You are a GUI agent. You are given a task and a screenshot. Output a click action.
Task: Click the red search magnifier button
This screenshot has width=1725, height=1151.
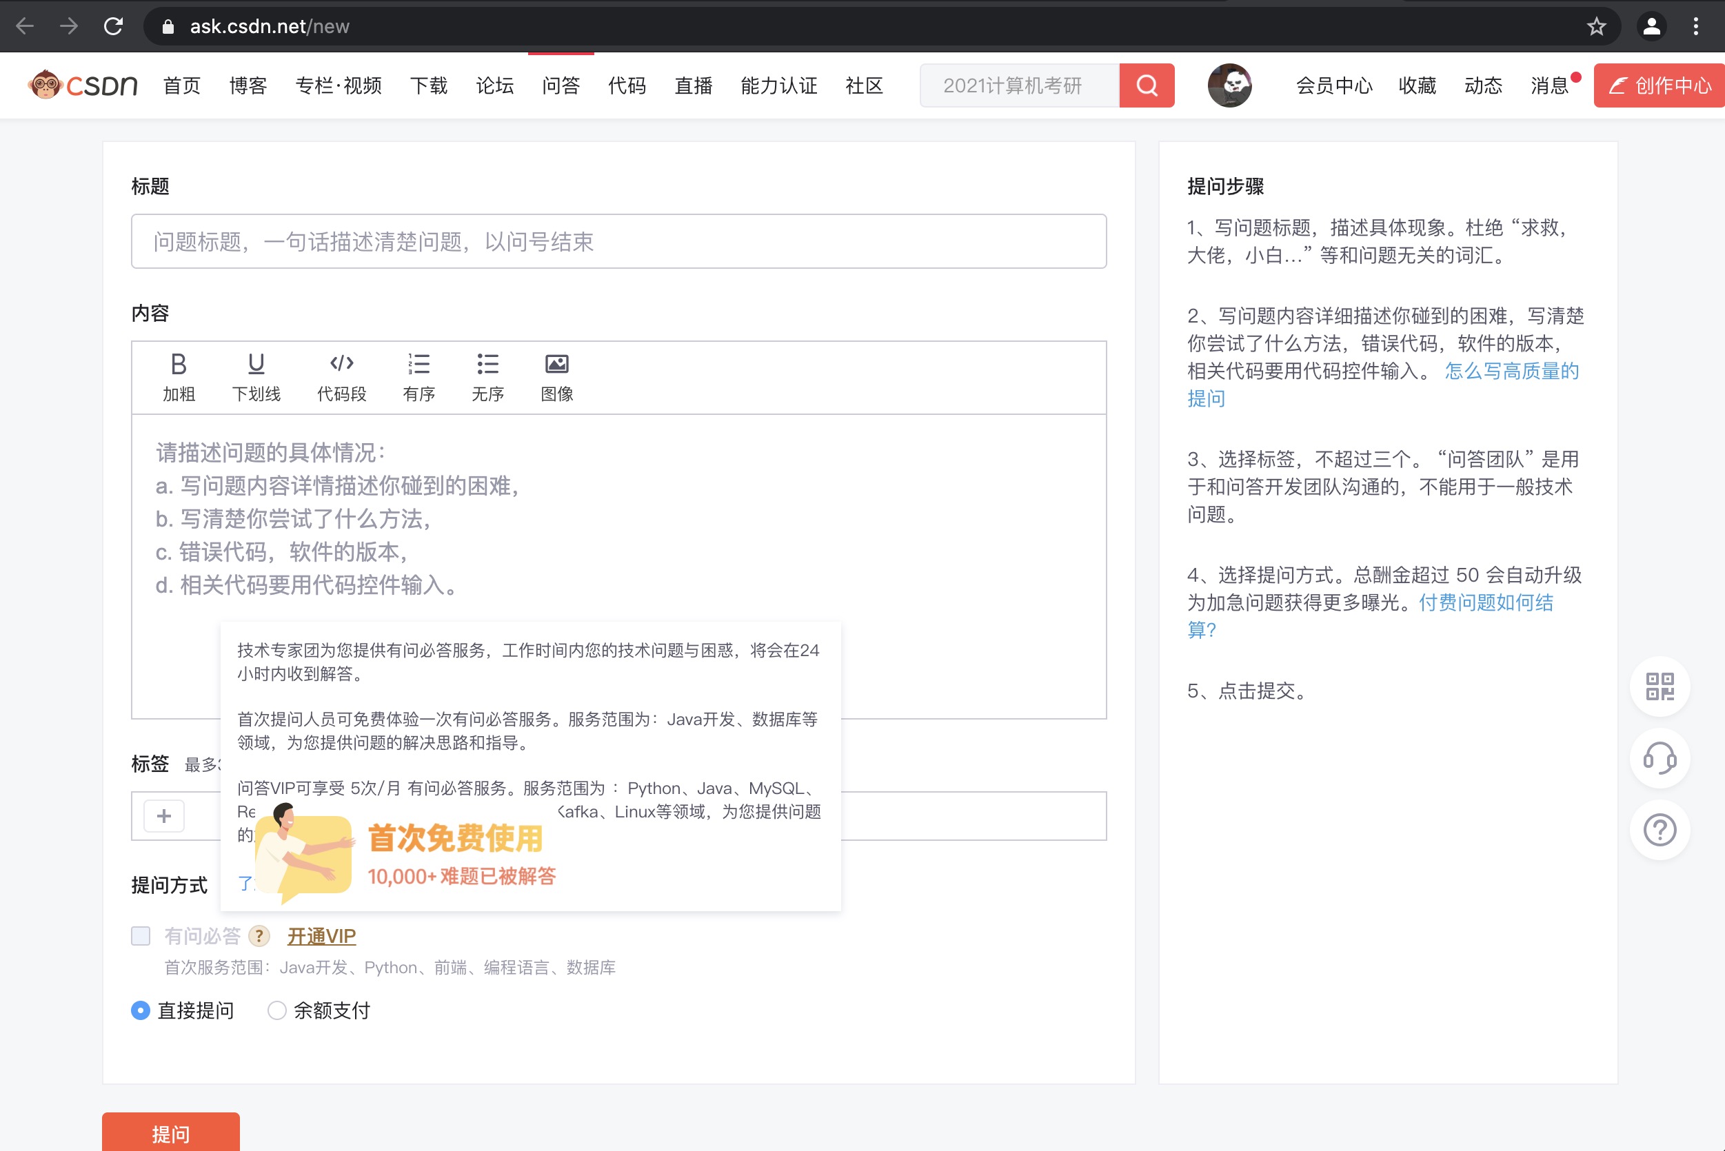[x=1147, y=86]
